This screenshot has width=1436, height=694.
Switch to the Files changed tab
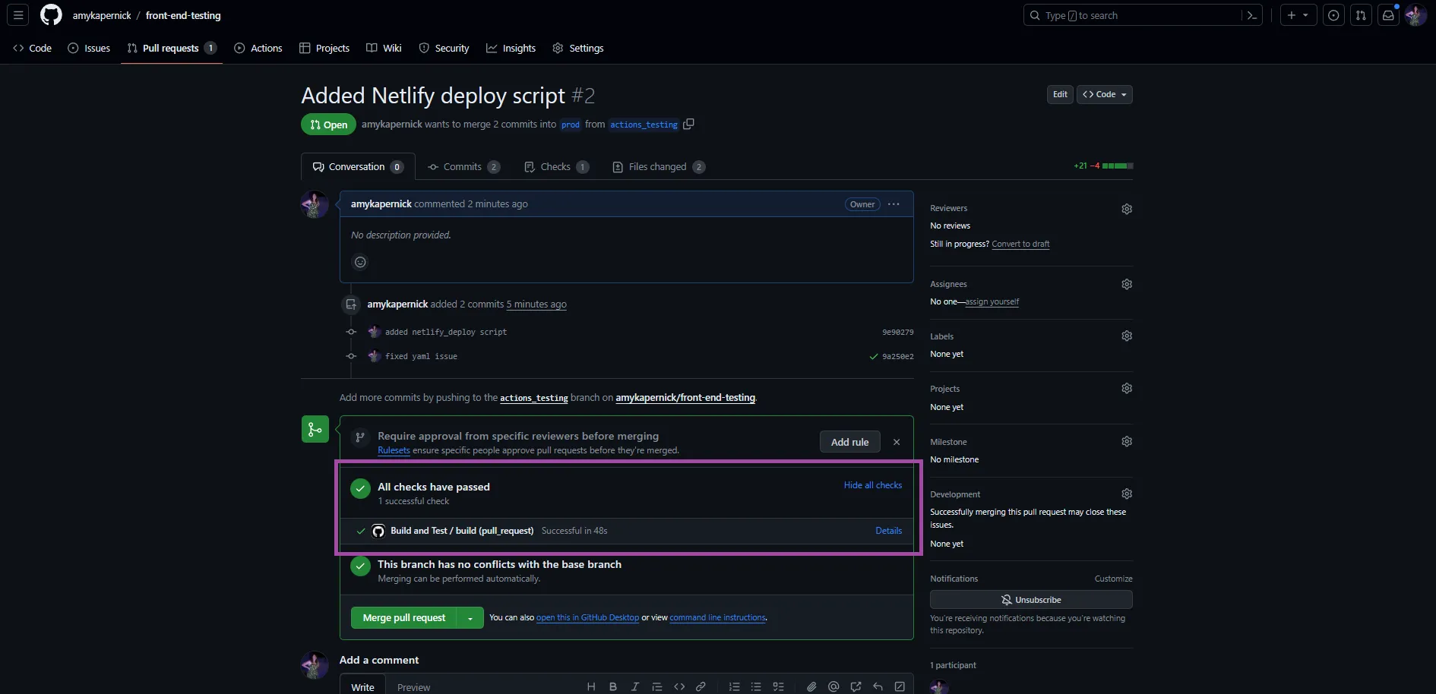[657, 167]
